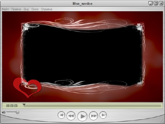This screenshot has height=124, width=165.
Task: Open the Вид menu
Action: pyautogui.click(x=26, y=9)
